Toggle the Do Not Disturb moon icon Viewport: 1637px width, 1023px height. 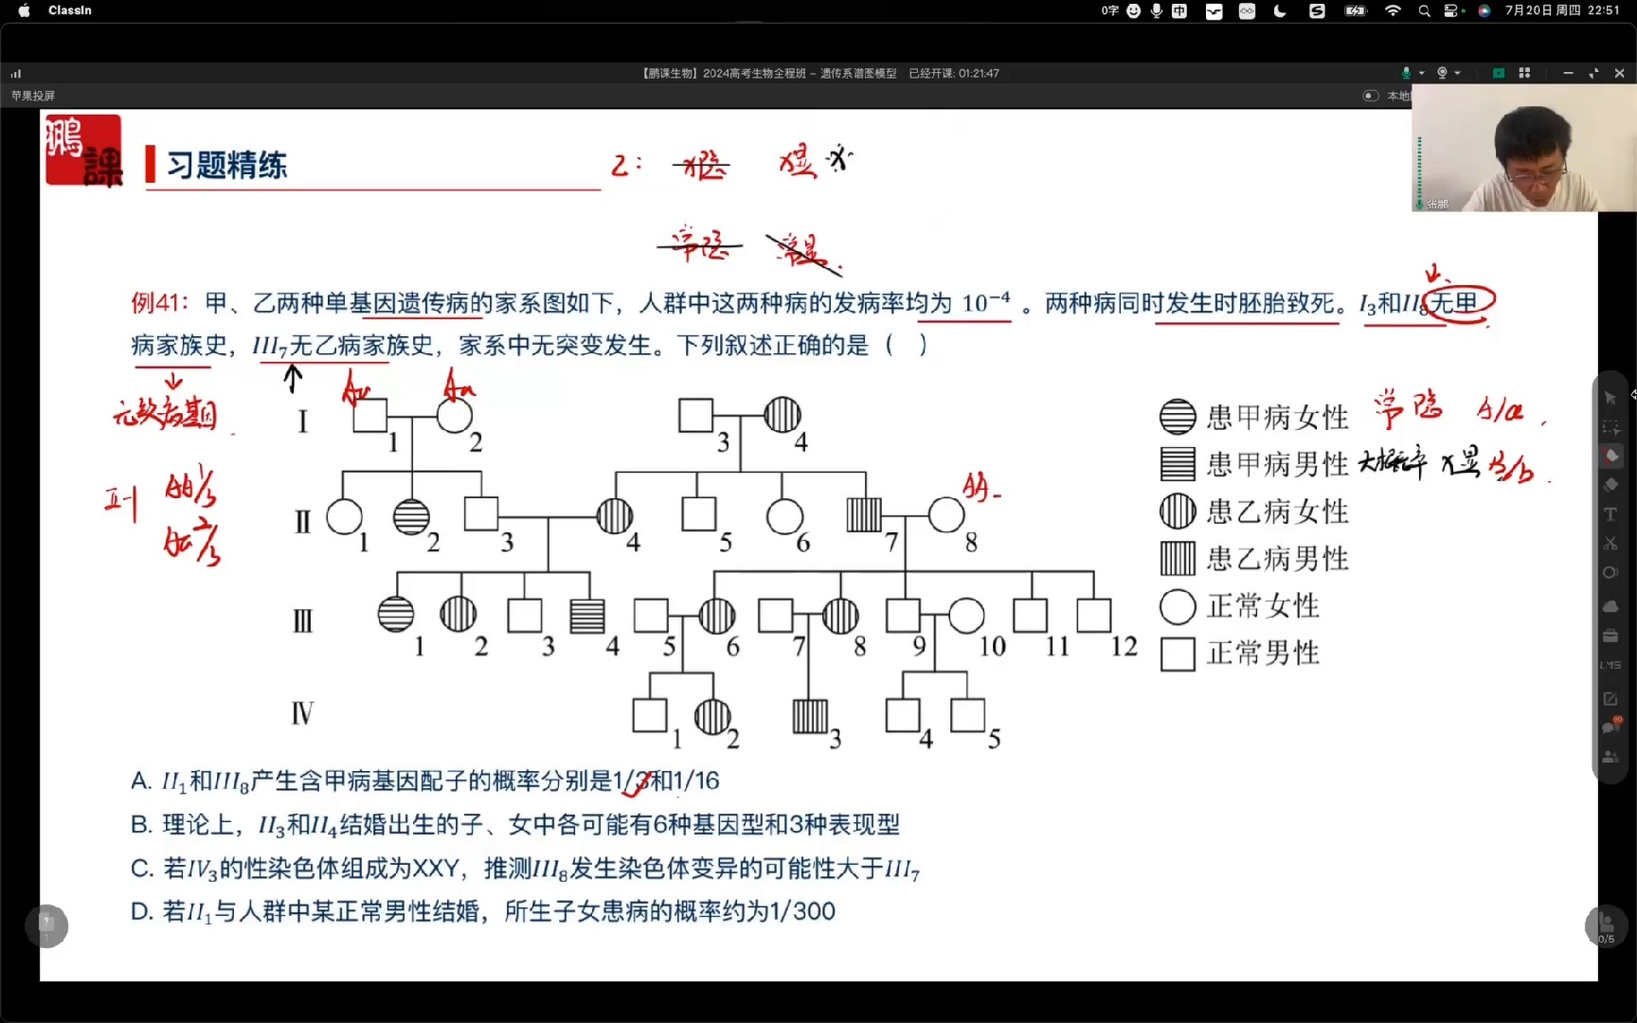point(1280,11)
